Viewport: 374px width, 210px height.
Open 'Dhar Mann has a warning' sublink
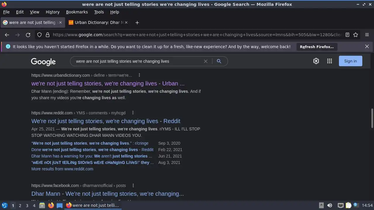click(92, 156)
